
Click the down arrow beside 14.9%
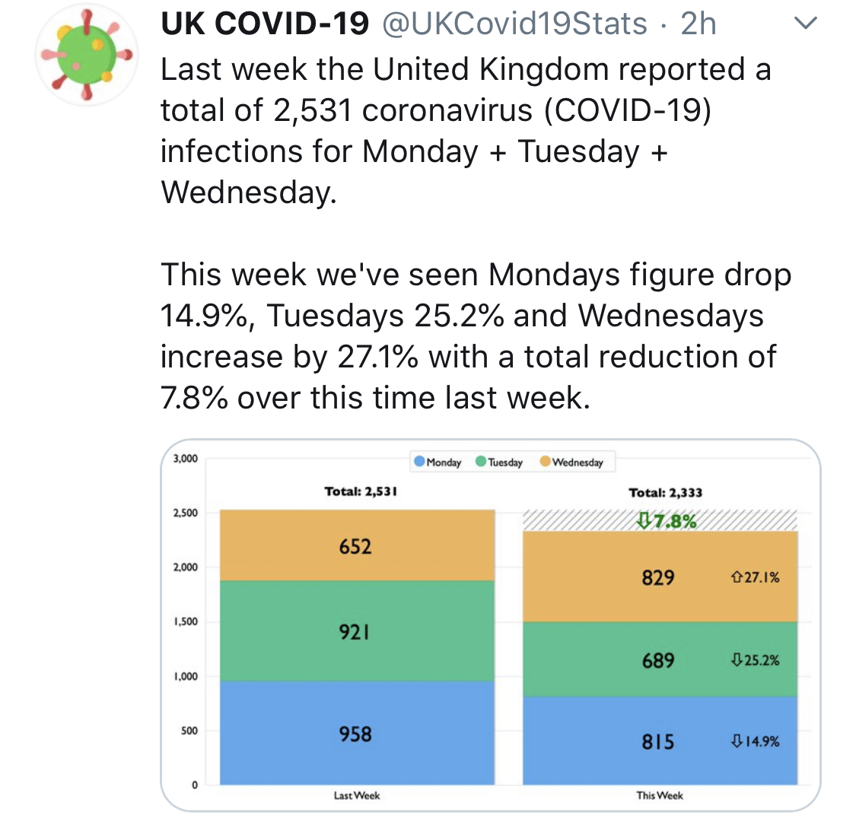736,742
